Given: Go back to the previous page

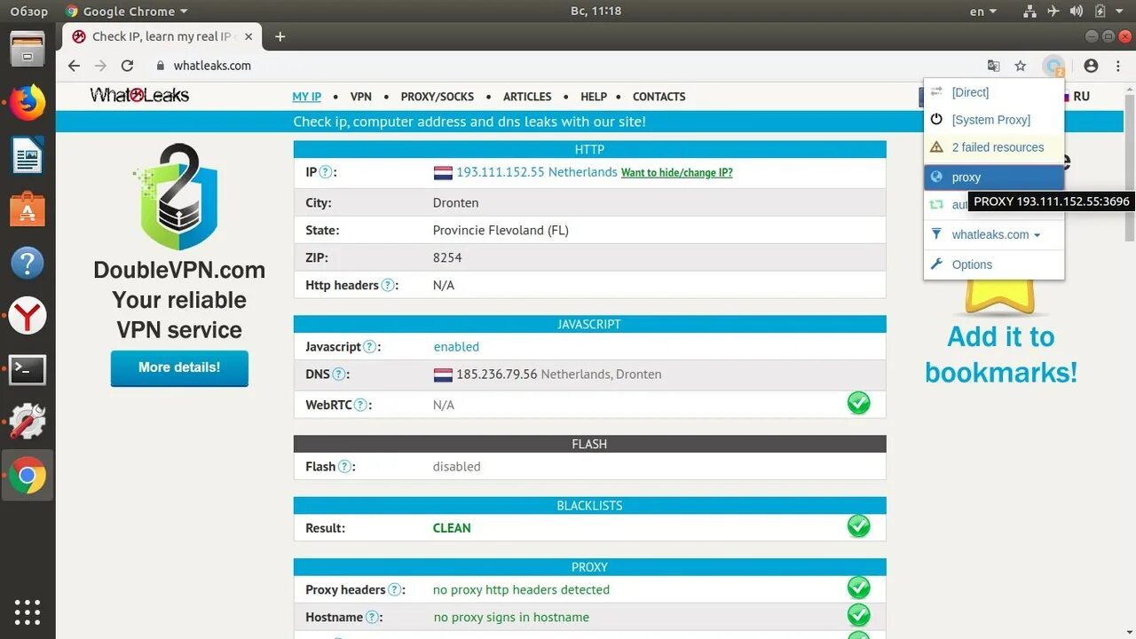Looking at the screenshot, I should (74, 66).
